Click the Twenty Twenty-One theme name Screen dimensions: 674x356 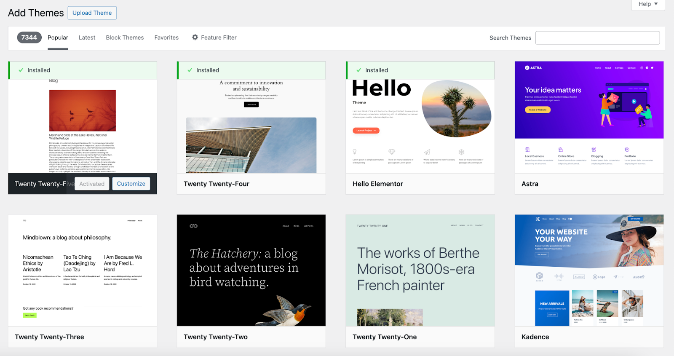(x=385, y=337)
